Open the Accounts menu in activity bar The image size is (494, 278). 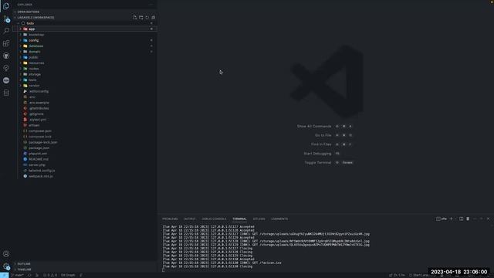click(6, 254)
